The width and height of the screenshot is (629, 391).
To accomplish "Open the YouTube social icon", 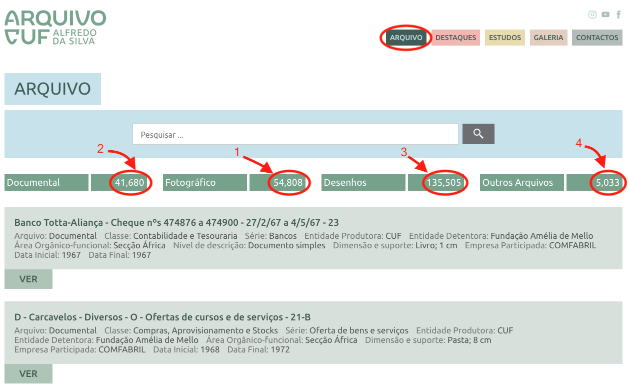I will (x=605, y=15).
